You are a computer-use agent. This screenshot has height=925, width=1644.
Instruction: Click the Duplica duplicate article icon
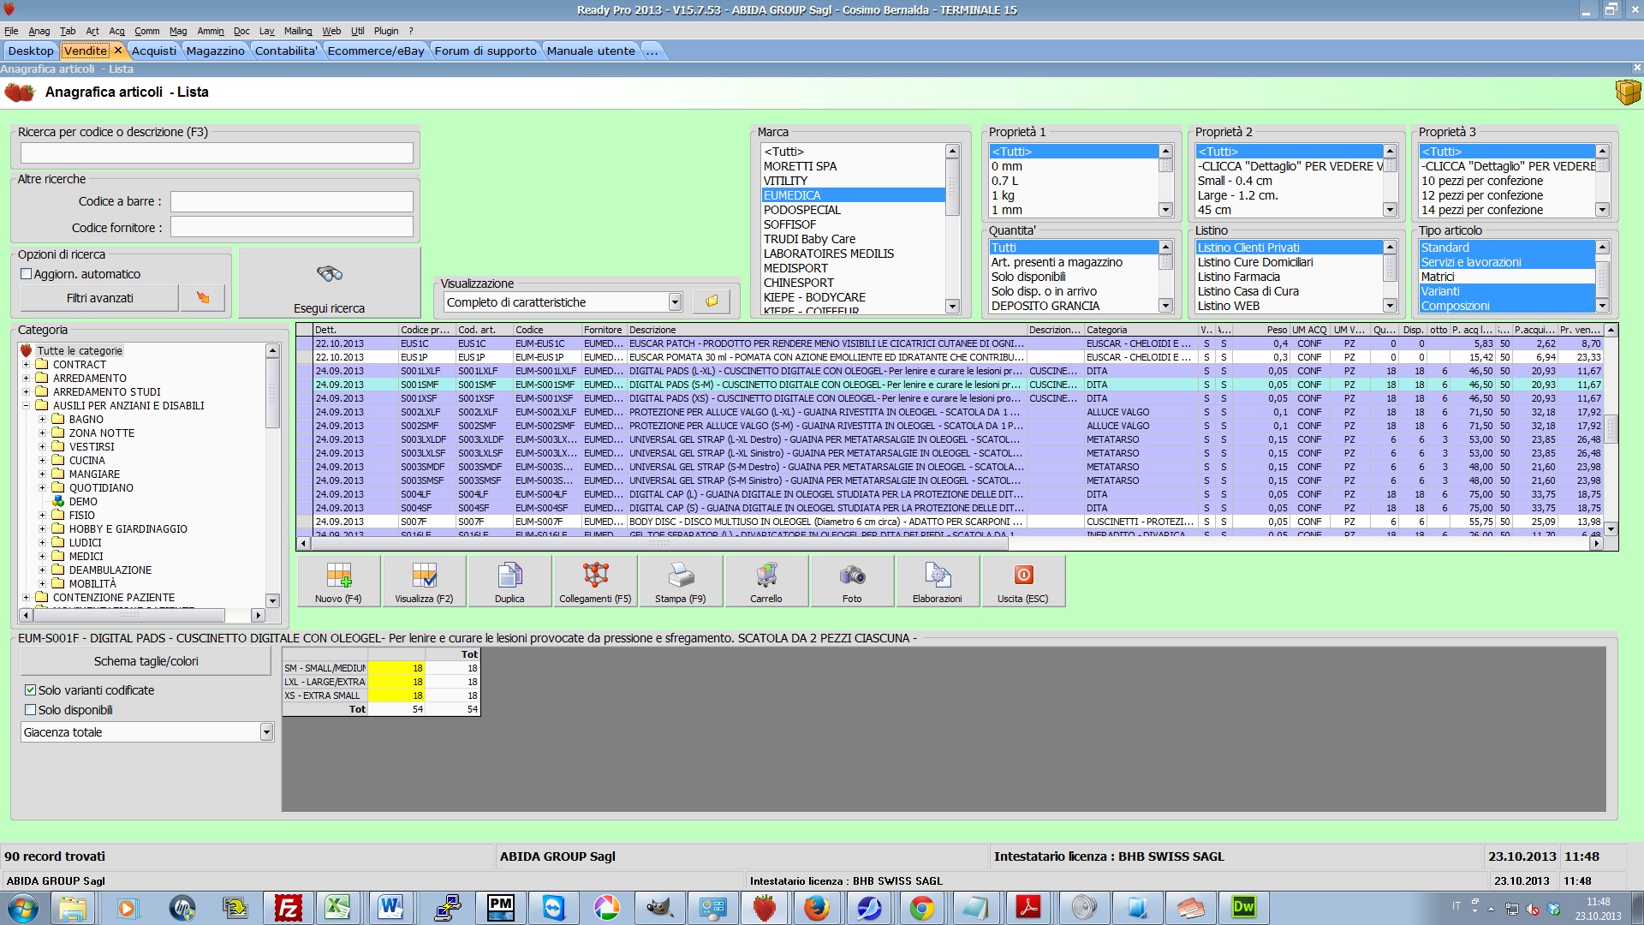pos(509,575)
